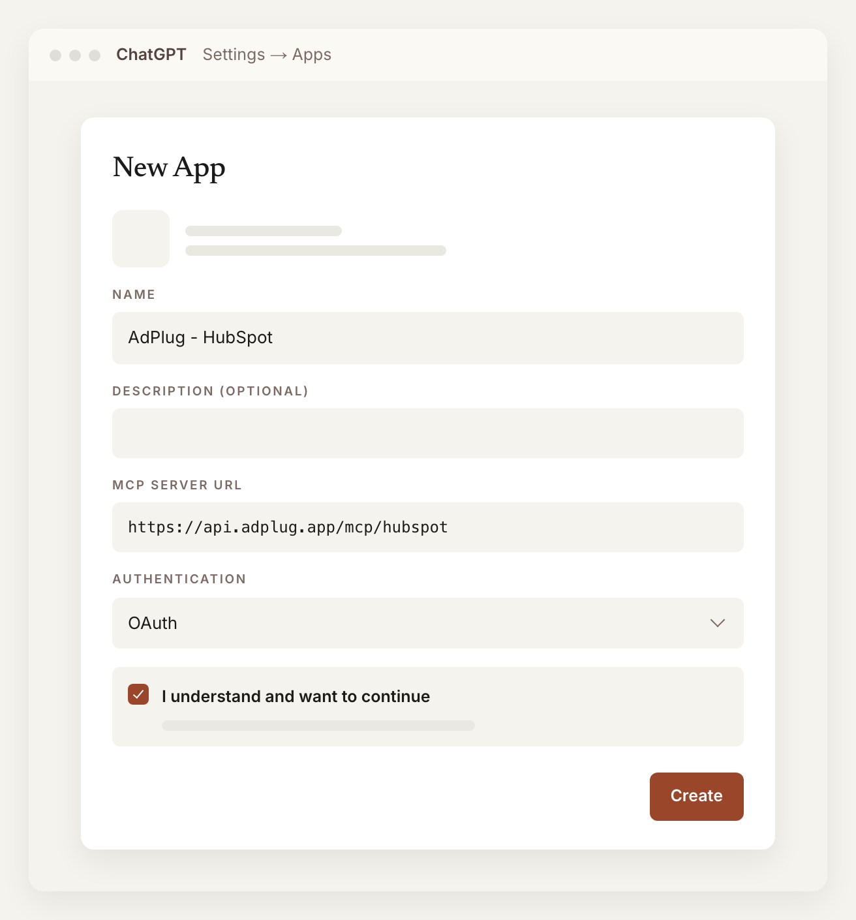Click the Name field containing AdPlug - HubSpot

(428, 338)
